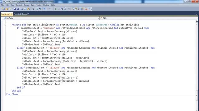The image size is (199, 111).
Task: Switch to the Form1.vb code tab
Action: (5, 14)
